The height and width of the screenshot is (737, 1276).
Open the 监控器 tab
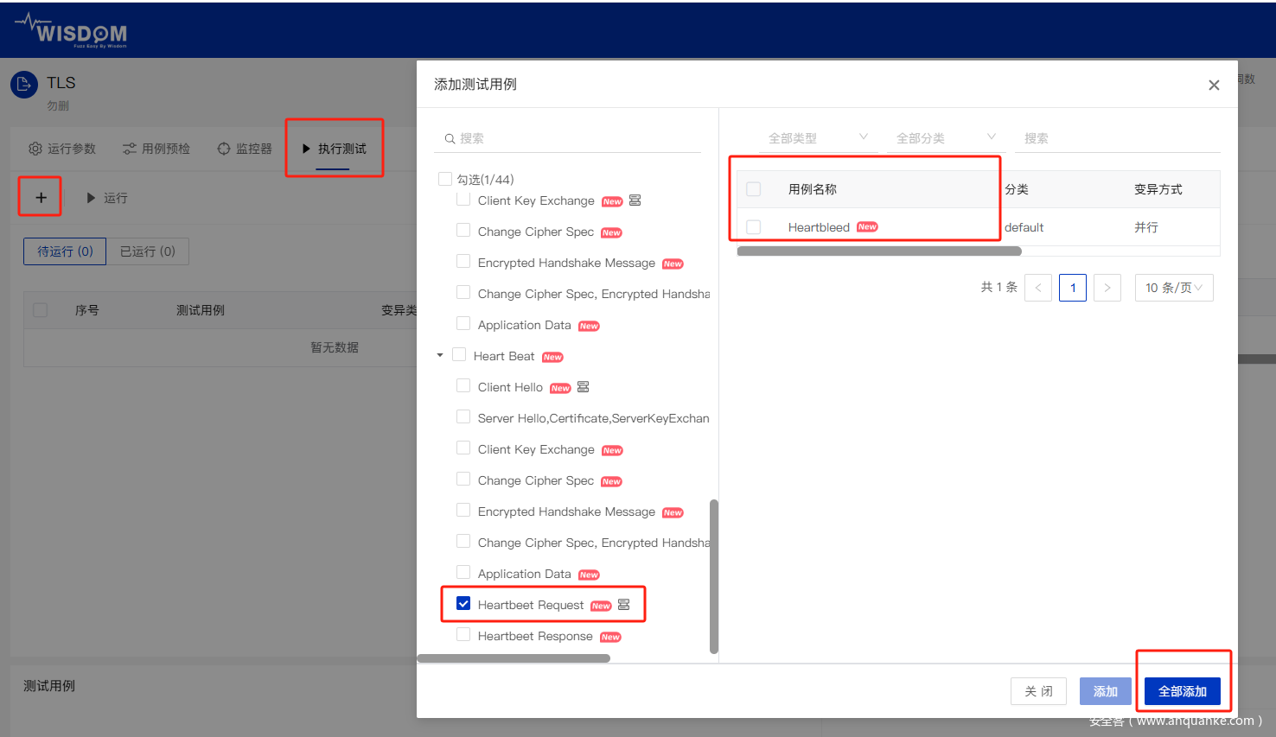click(x=245, y=149)
